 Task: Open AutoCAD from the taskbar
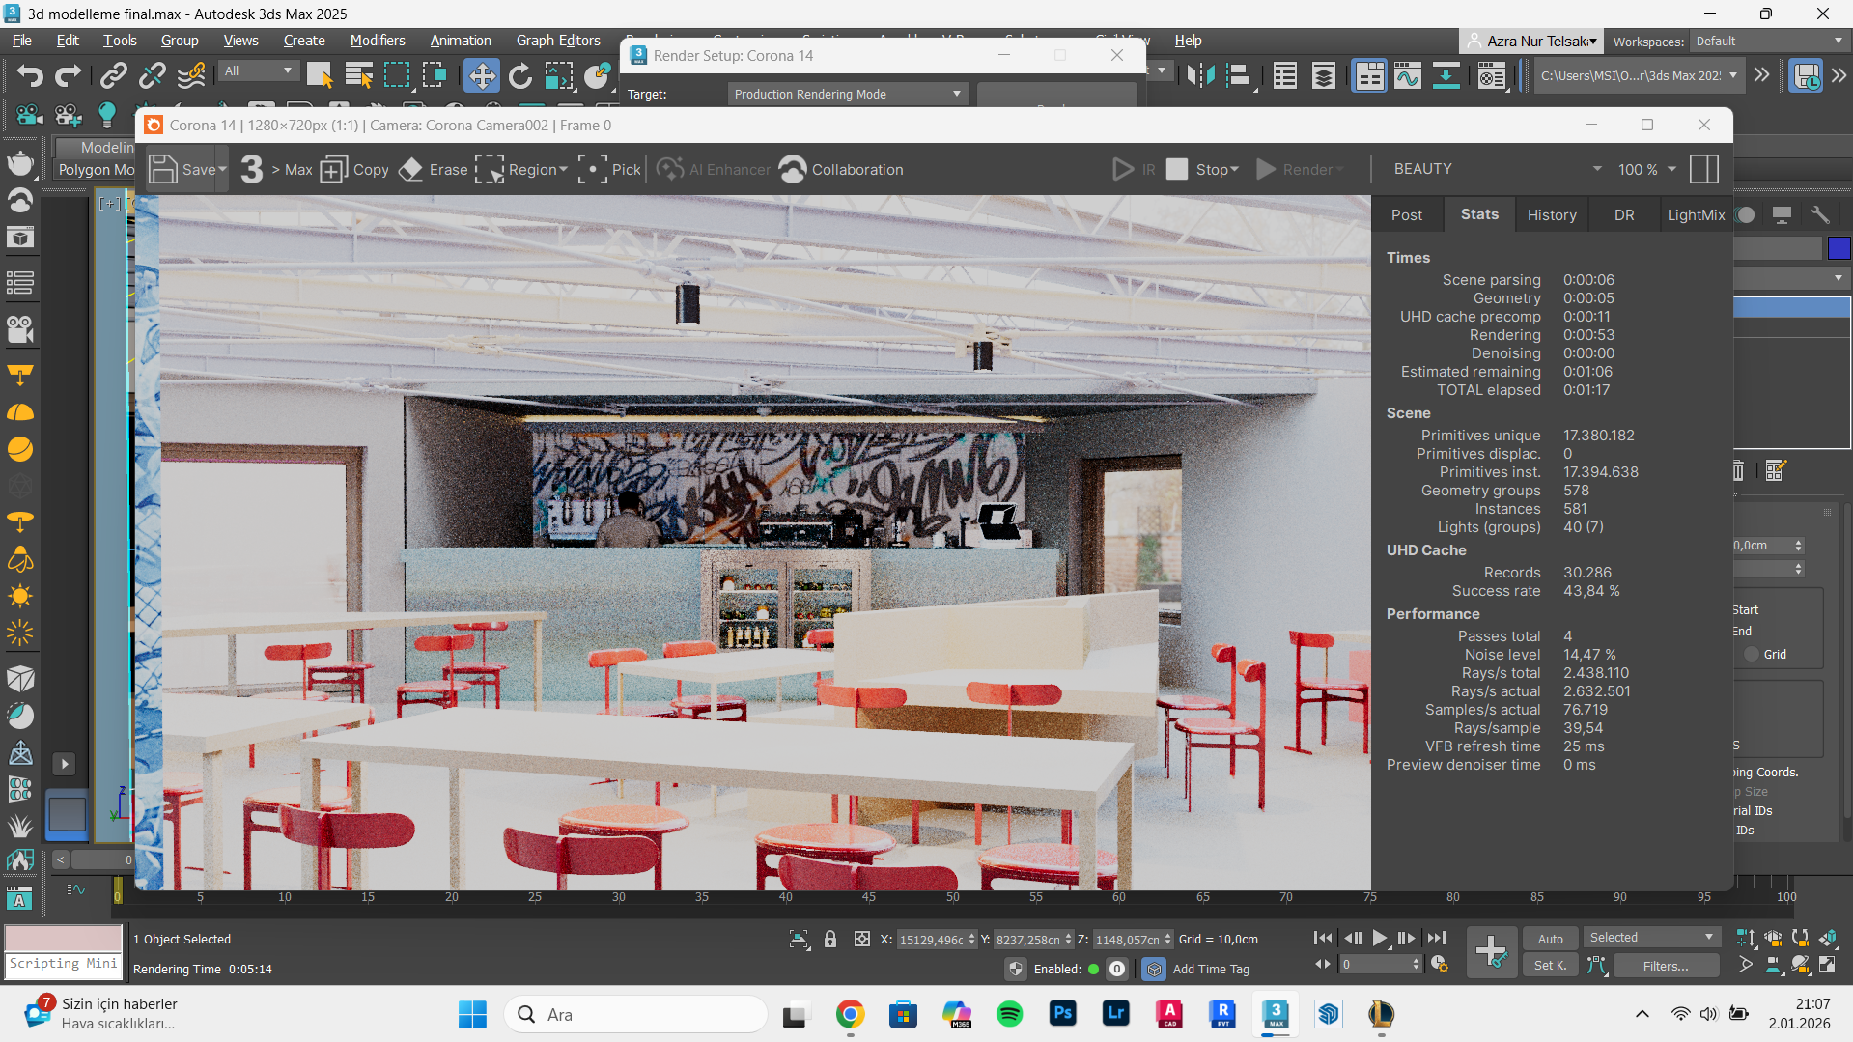[1169, 1014]
